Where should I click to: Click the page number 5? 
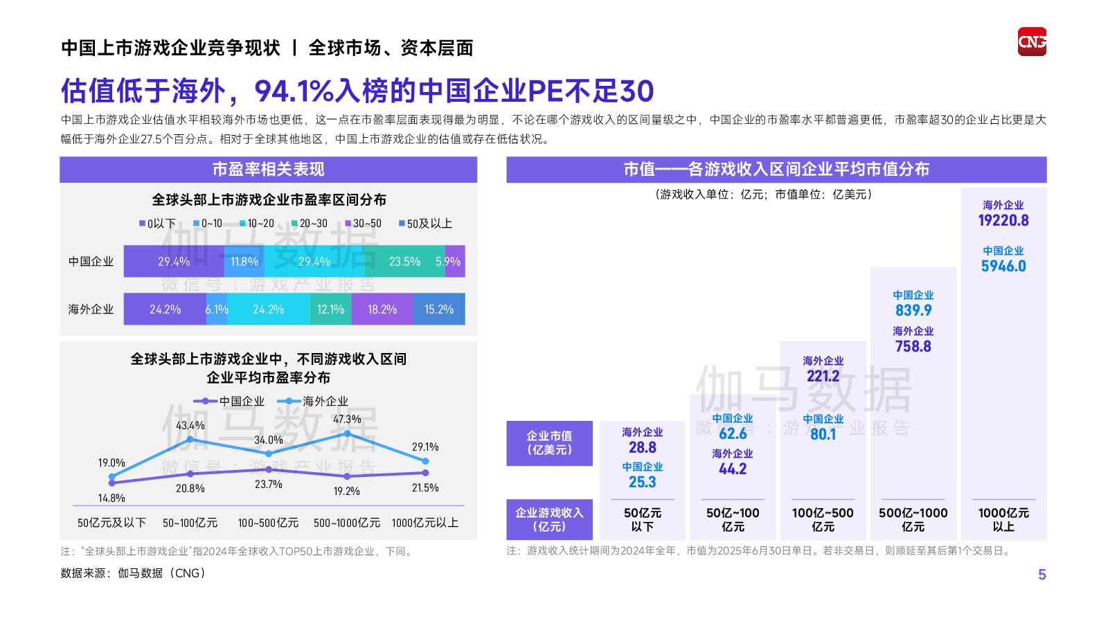click(x=1042, y=575)
